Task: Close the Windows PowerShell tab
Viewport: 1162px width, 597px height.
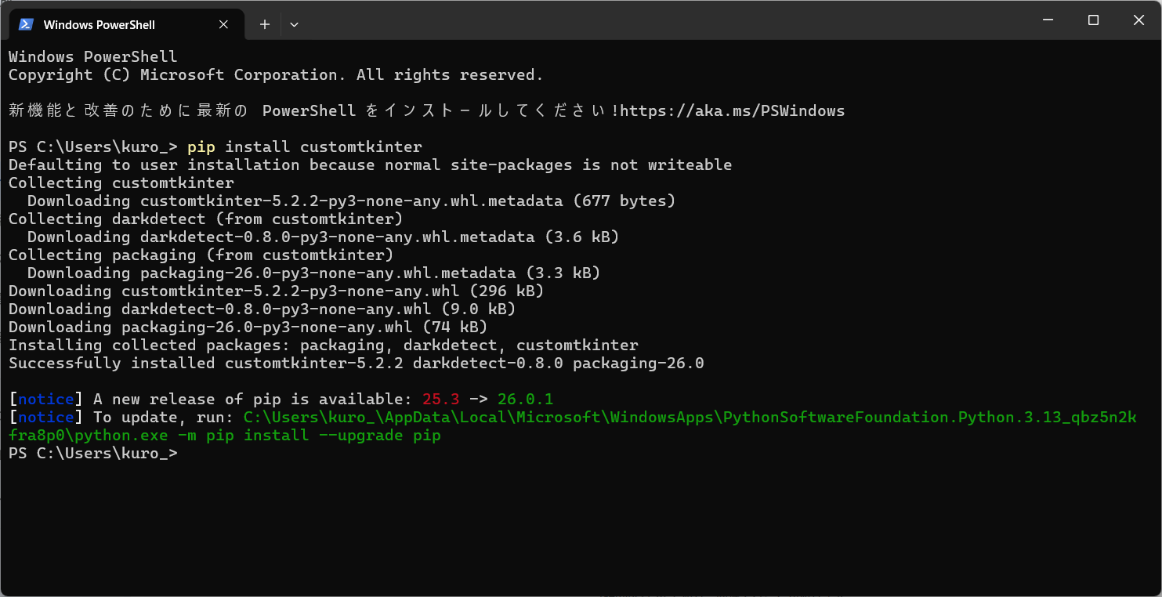Action: click(x=223, y=24)
